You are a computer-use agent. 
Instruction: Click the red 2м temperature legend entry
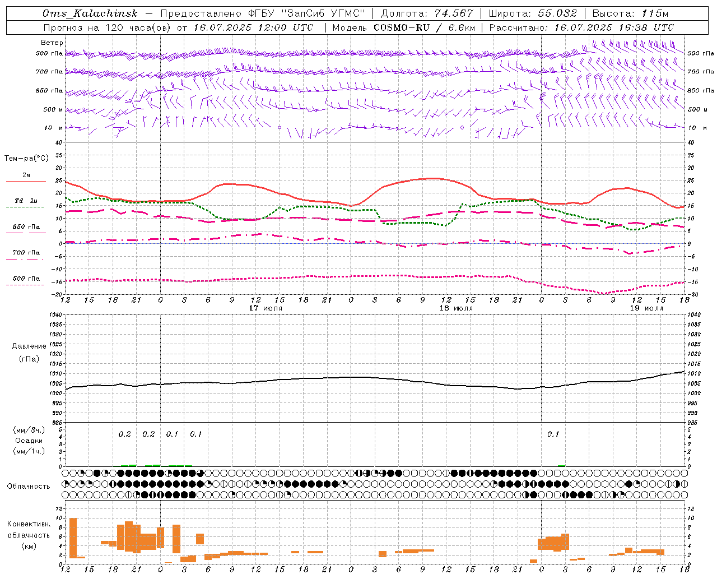coord(26,175)
